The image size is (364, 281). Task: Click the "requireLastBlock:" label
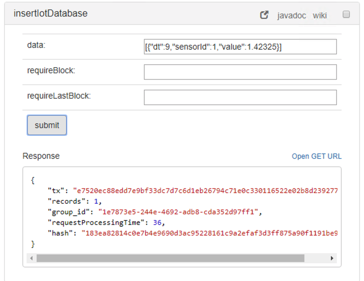(59, 96)
